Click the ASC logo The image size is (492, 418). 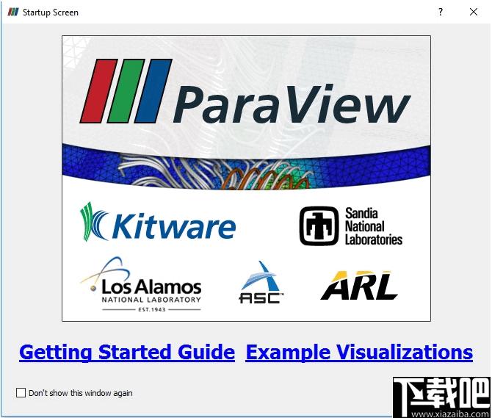(x=261, y=282)
